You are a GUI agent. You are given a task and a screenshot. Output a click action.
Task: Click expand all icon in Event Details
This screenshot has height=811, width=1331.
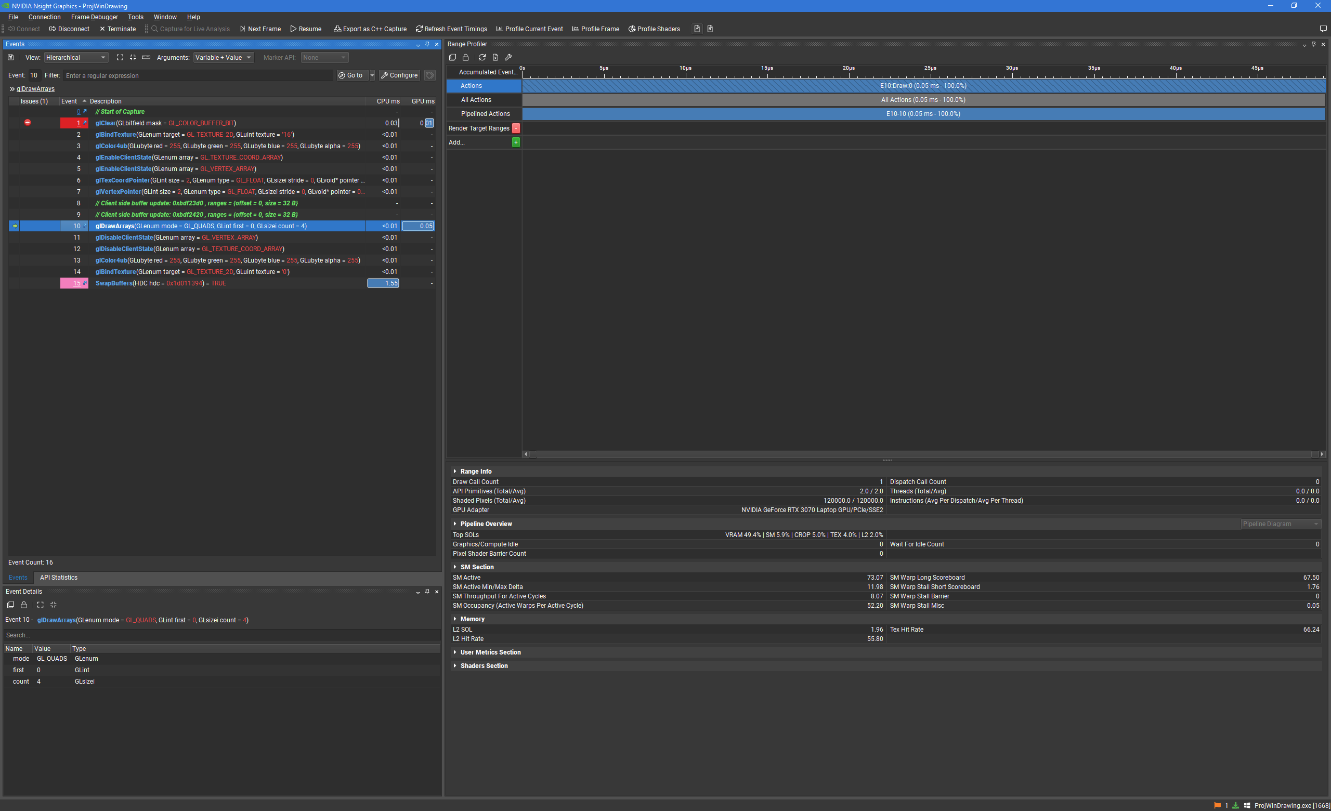point(40,605)
